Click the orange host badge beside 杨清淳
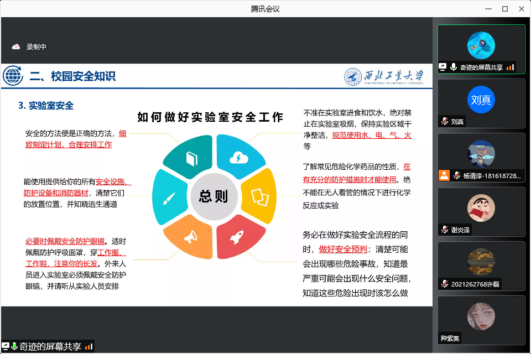 pyautogui.click(x=444, y=175)
